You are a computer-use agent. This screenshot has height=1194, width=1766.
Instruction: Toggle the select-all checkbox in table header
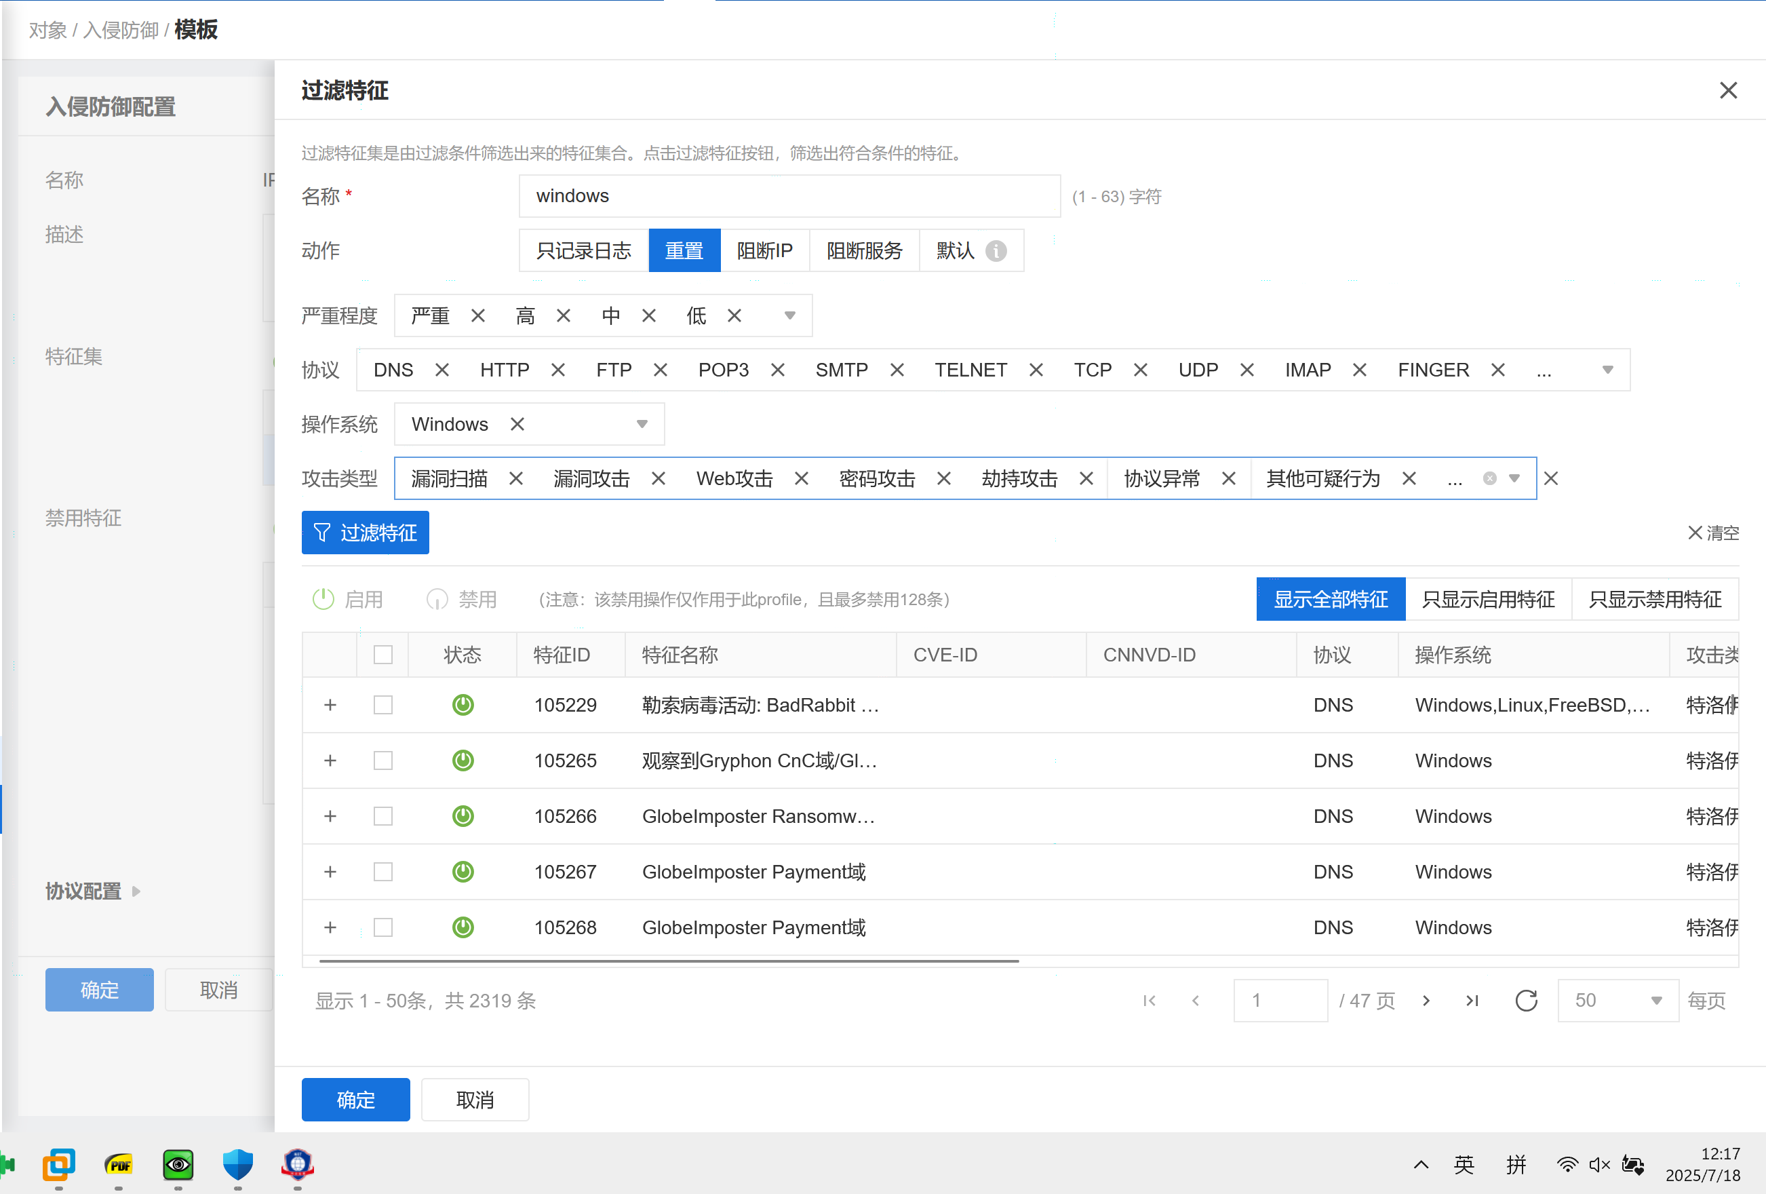click(x=383, y=655)
